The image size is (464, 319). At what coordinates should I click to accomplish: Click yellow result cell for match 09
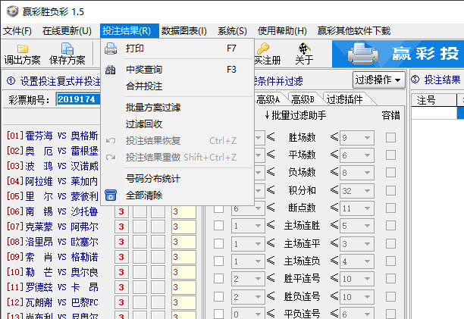point(183,257)
